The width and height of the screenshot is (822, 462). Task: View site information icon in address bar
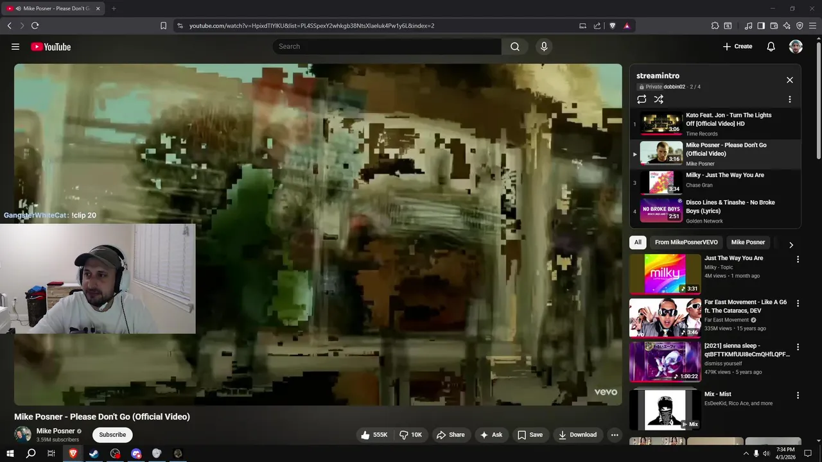click(x=180, y=26)
